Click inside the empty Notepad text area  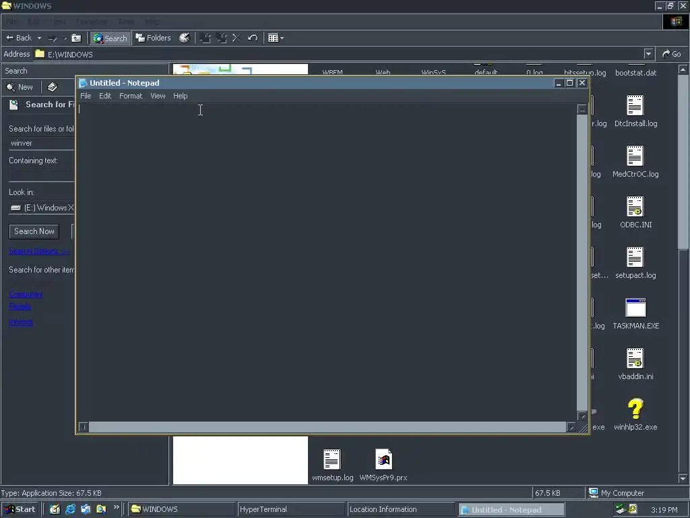(327, 262)
